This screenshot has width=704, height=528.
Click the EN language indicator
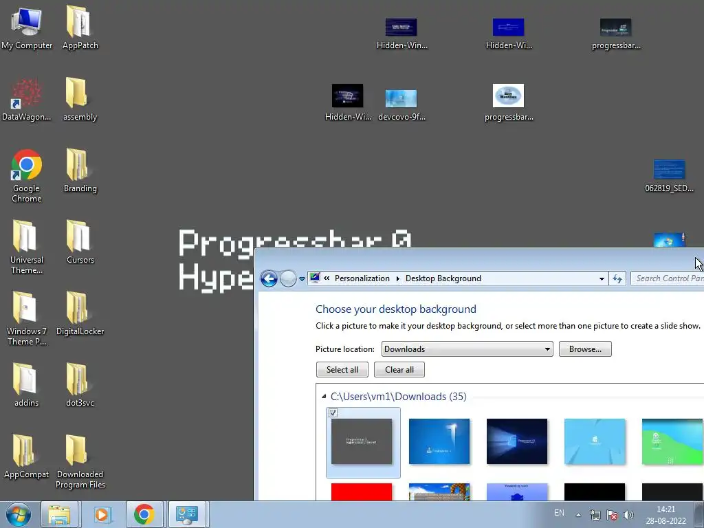559,513
